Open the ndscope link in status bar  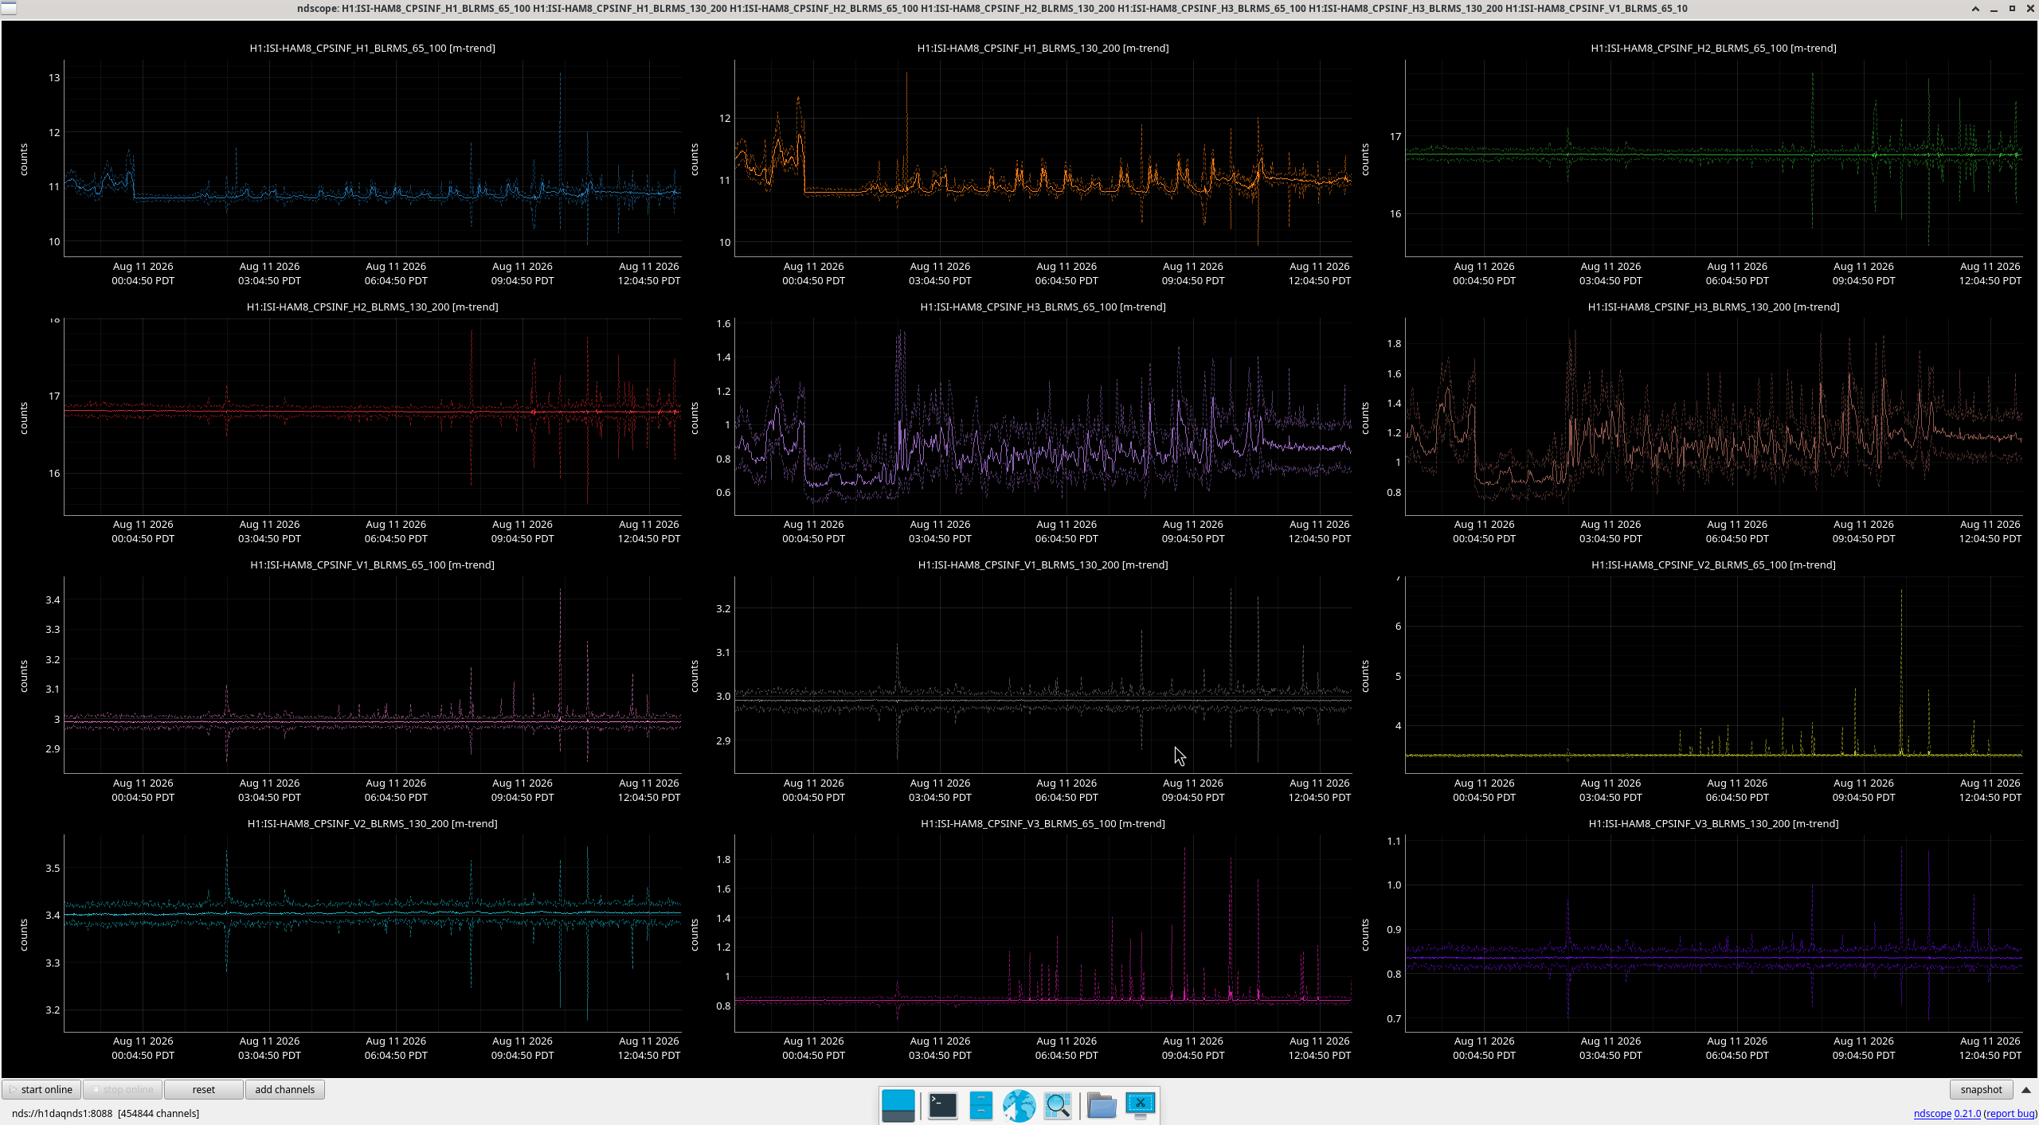tap(1932, 1113)
